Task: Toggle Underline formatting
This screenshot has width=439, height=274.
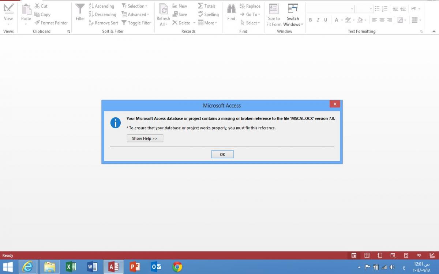Action: [326, 20]
